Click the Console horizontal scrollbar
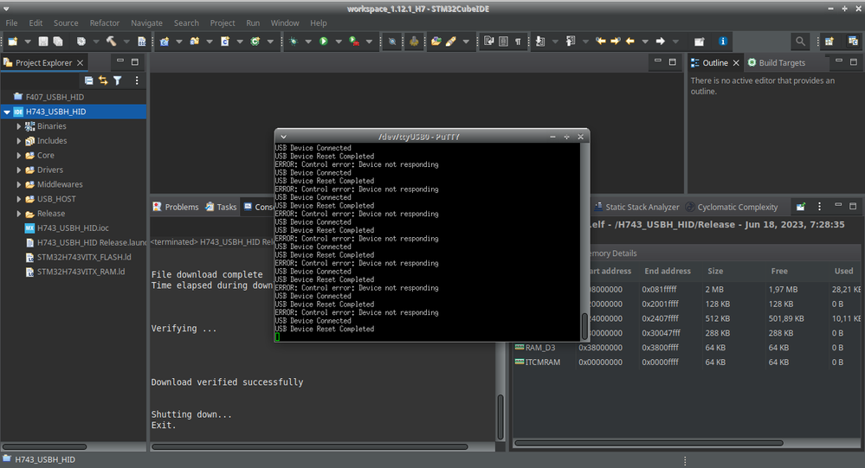This screenshot has height=468, width=865. pyautogui.click(x=309, y=446)
